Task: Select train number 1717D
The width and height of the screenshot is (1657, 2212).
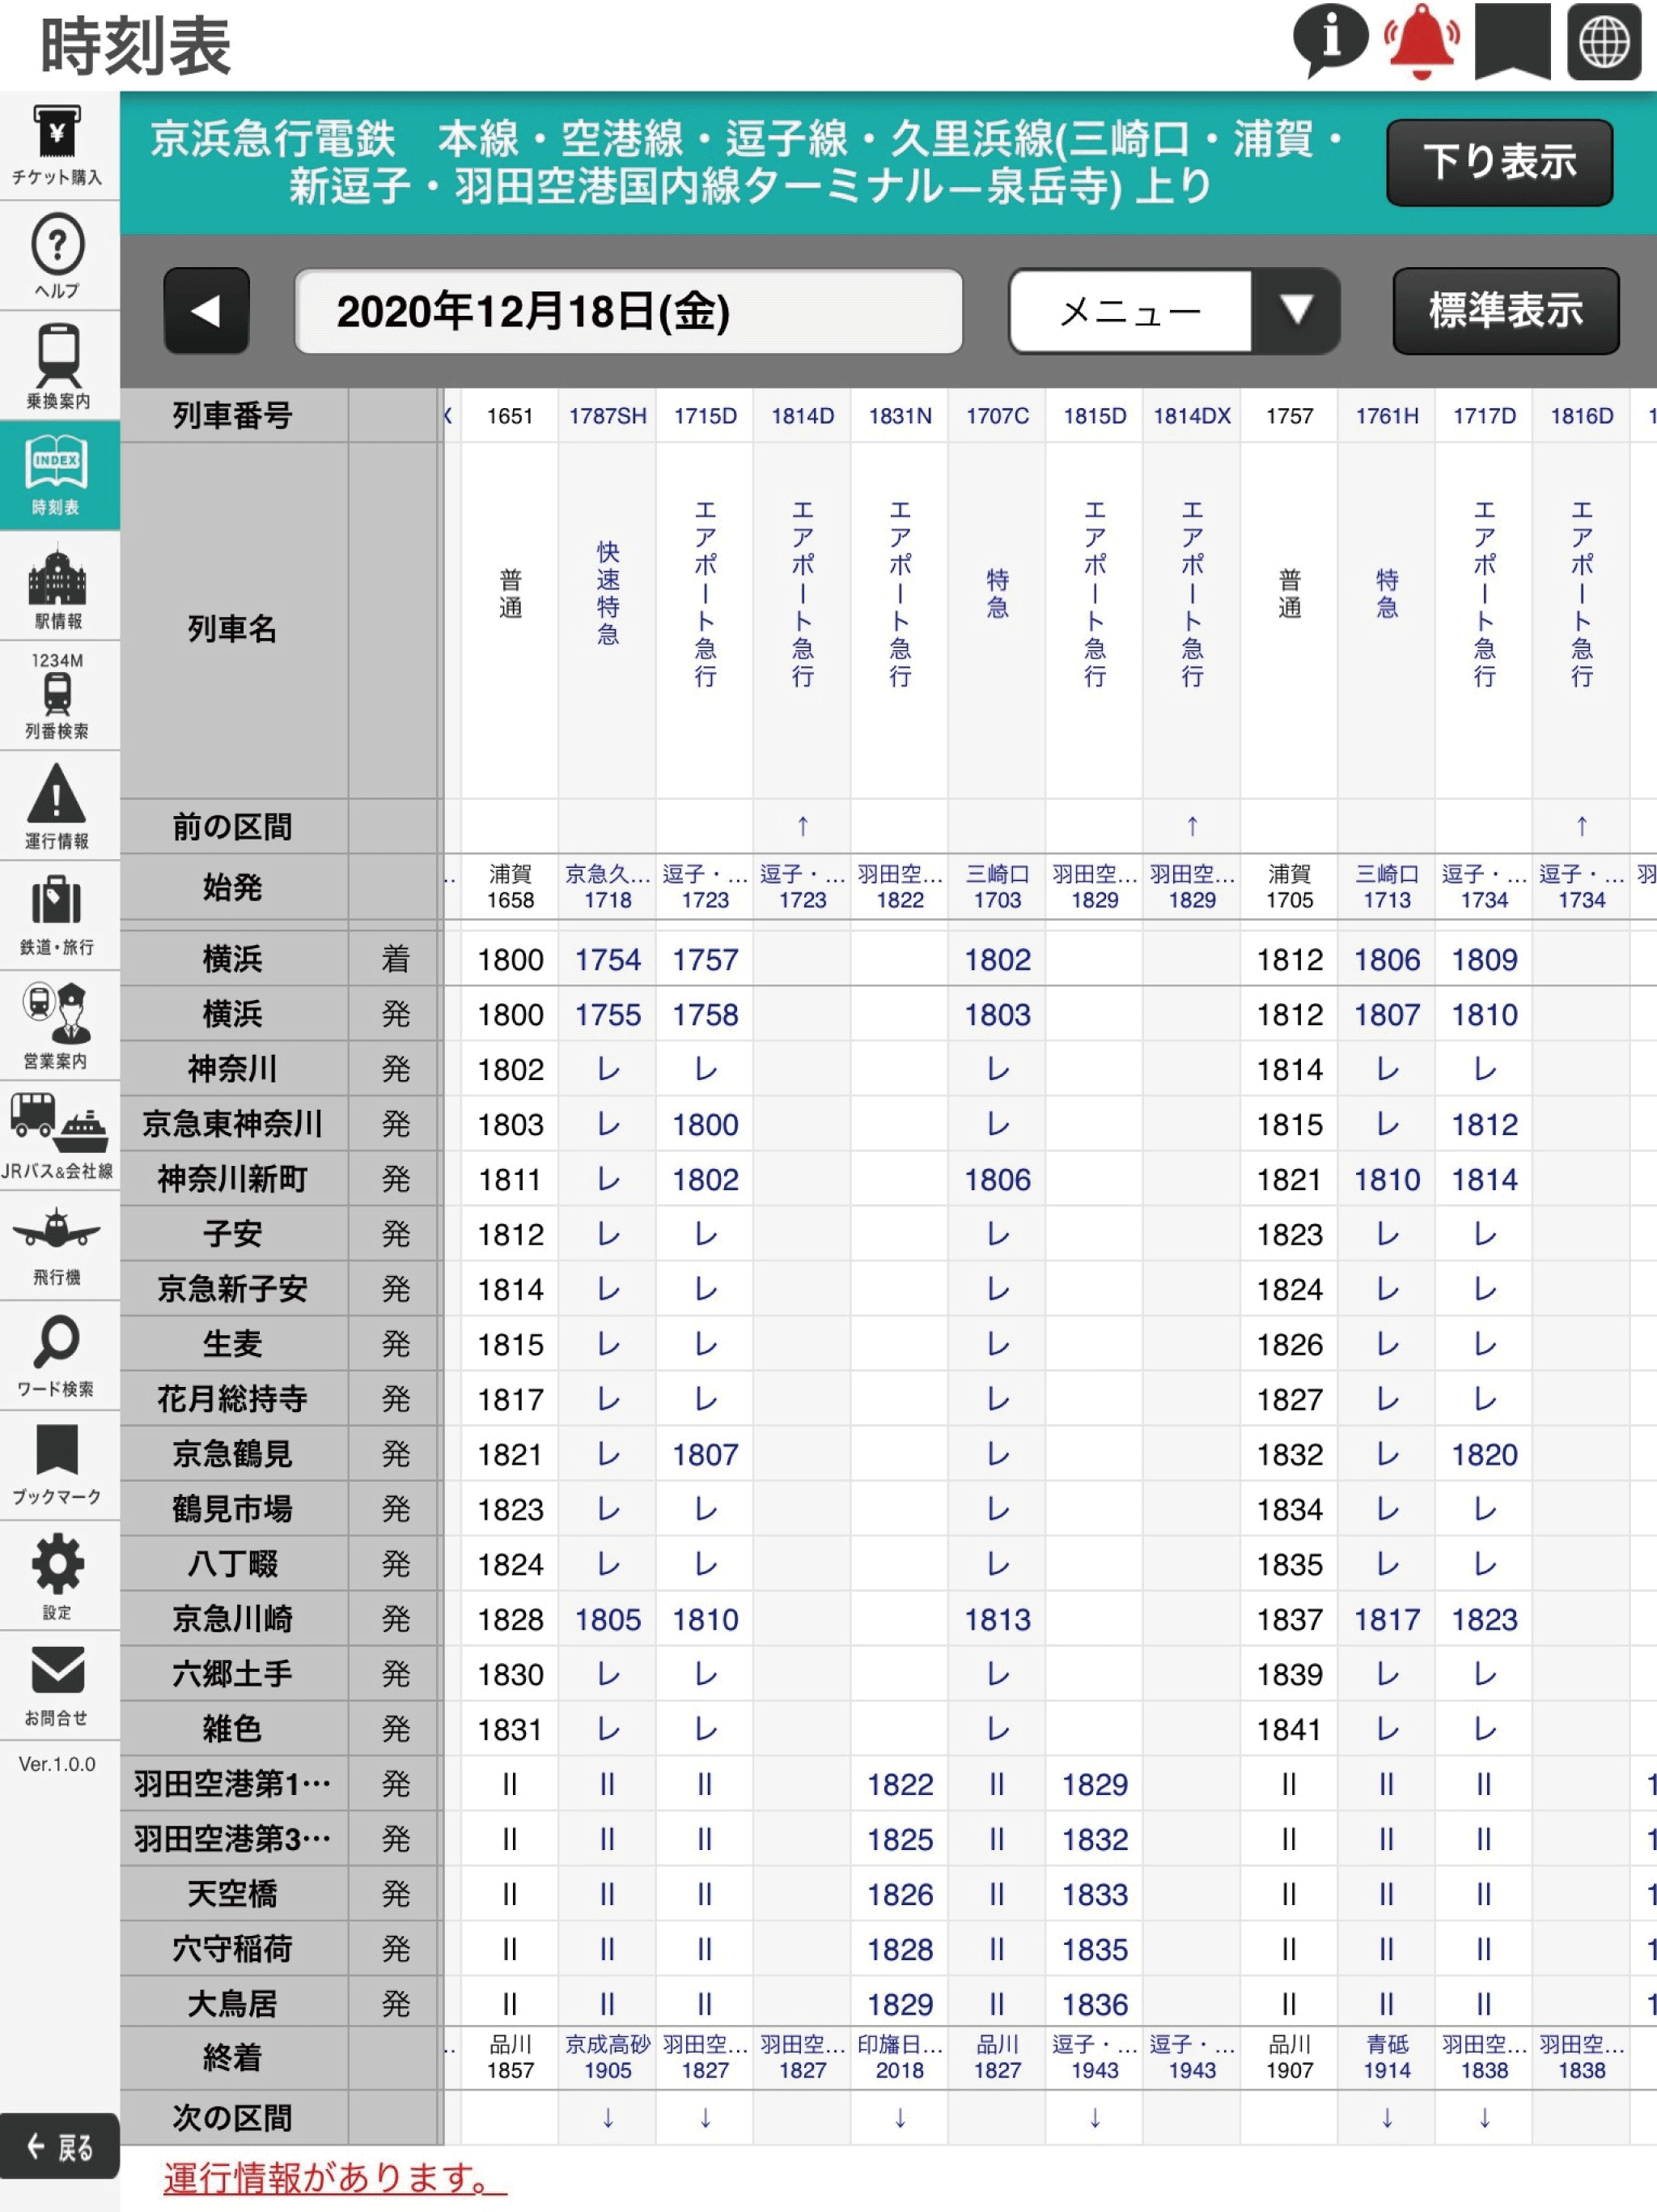Action: click(1485, 416)
